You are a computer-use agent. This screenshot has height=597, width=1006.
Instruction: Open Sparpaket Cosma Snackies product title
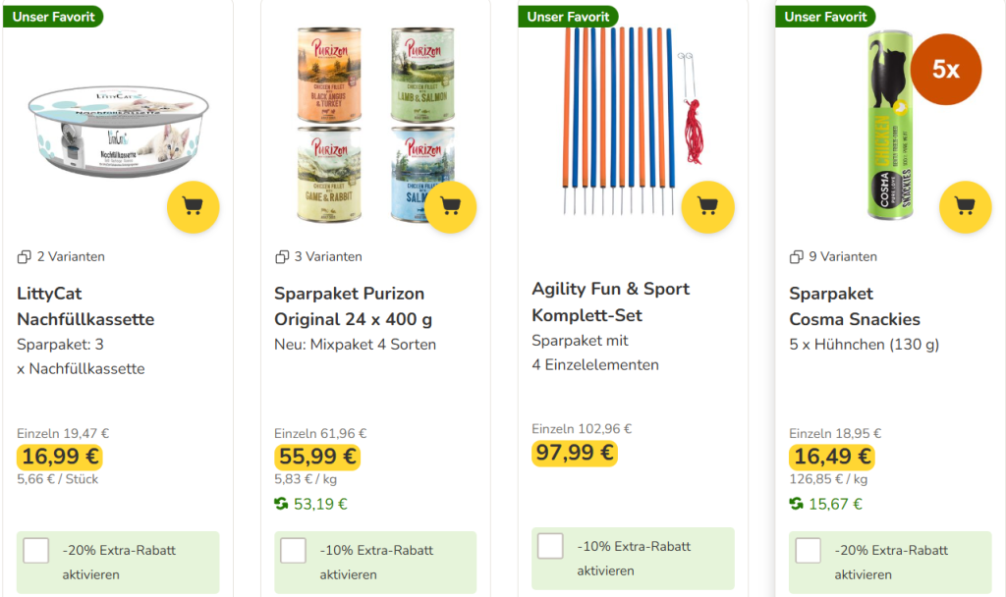coord(855,306)
